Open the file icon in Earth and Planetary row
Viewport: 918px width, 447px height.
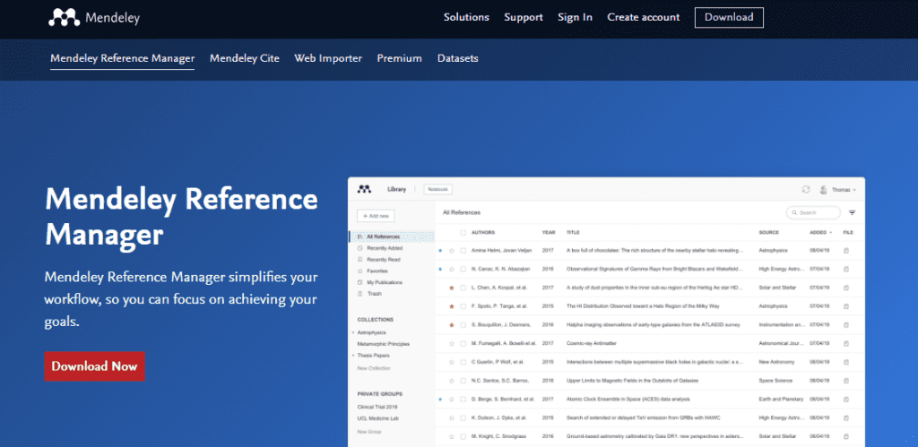pyautogui.click(x=846, y=400)
